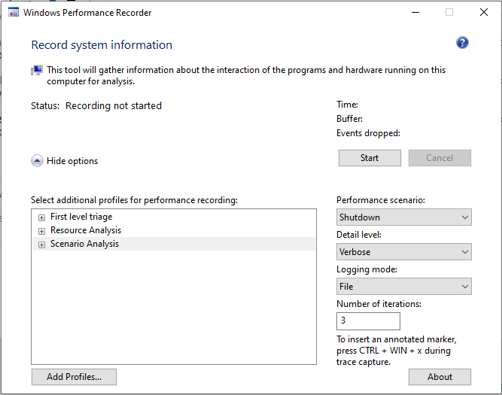Click the greyed-out Cancel button
The width and height of the screenshot is (502, 395).
(440, 158)
